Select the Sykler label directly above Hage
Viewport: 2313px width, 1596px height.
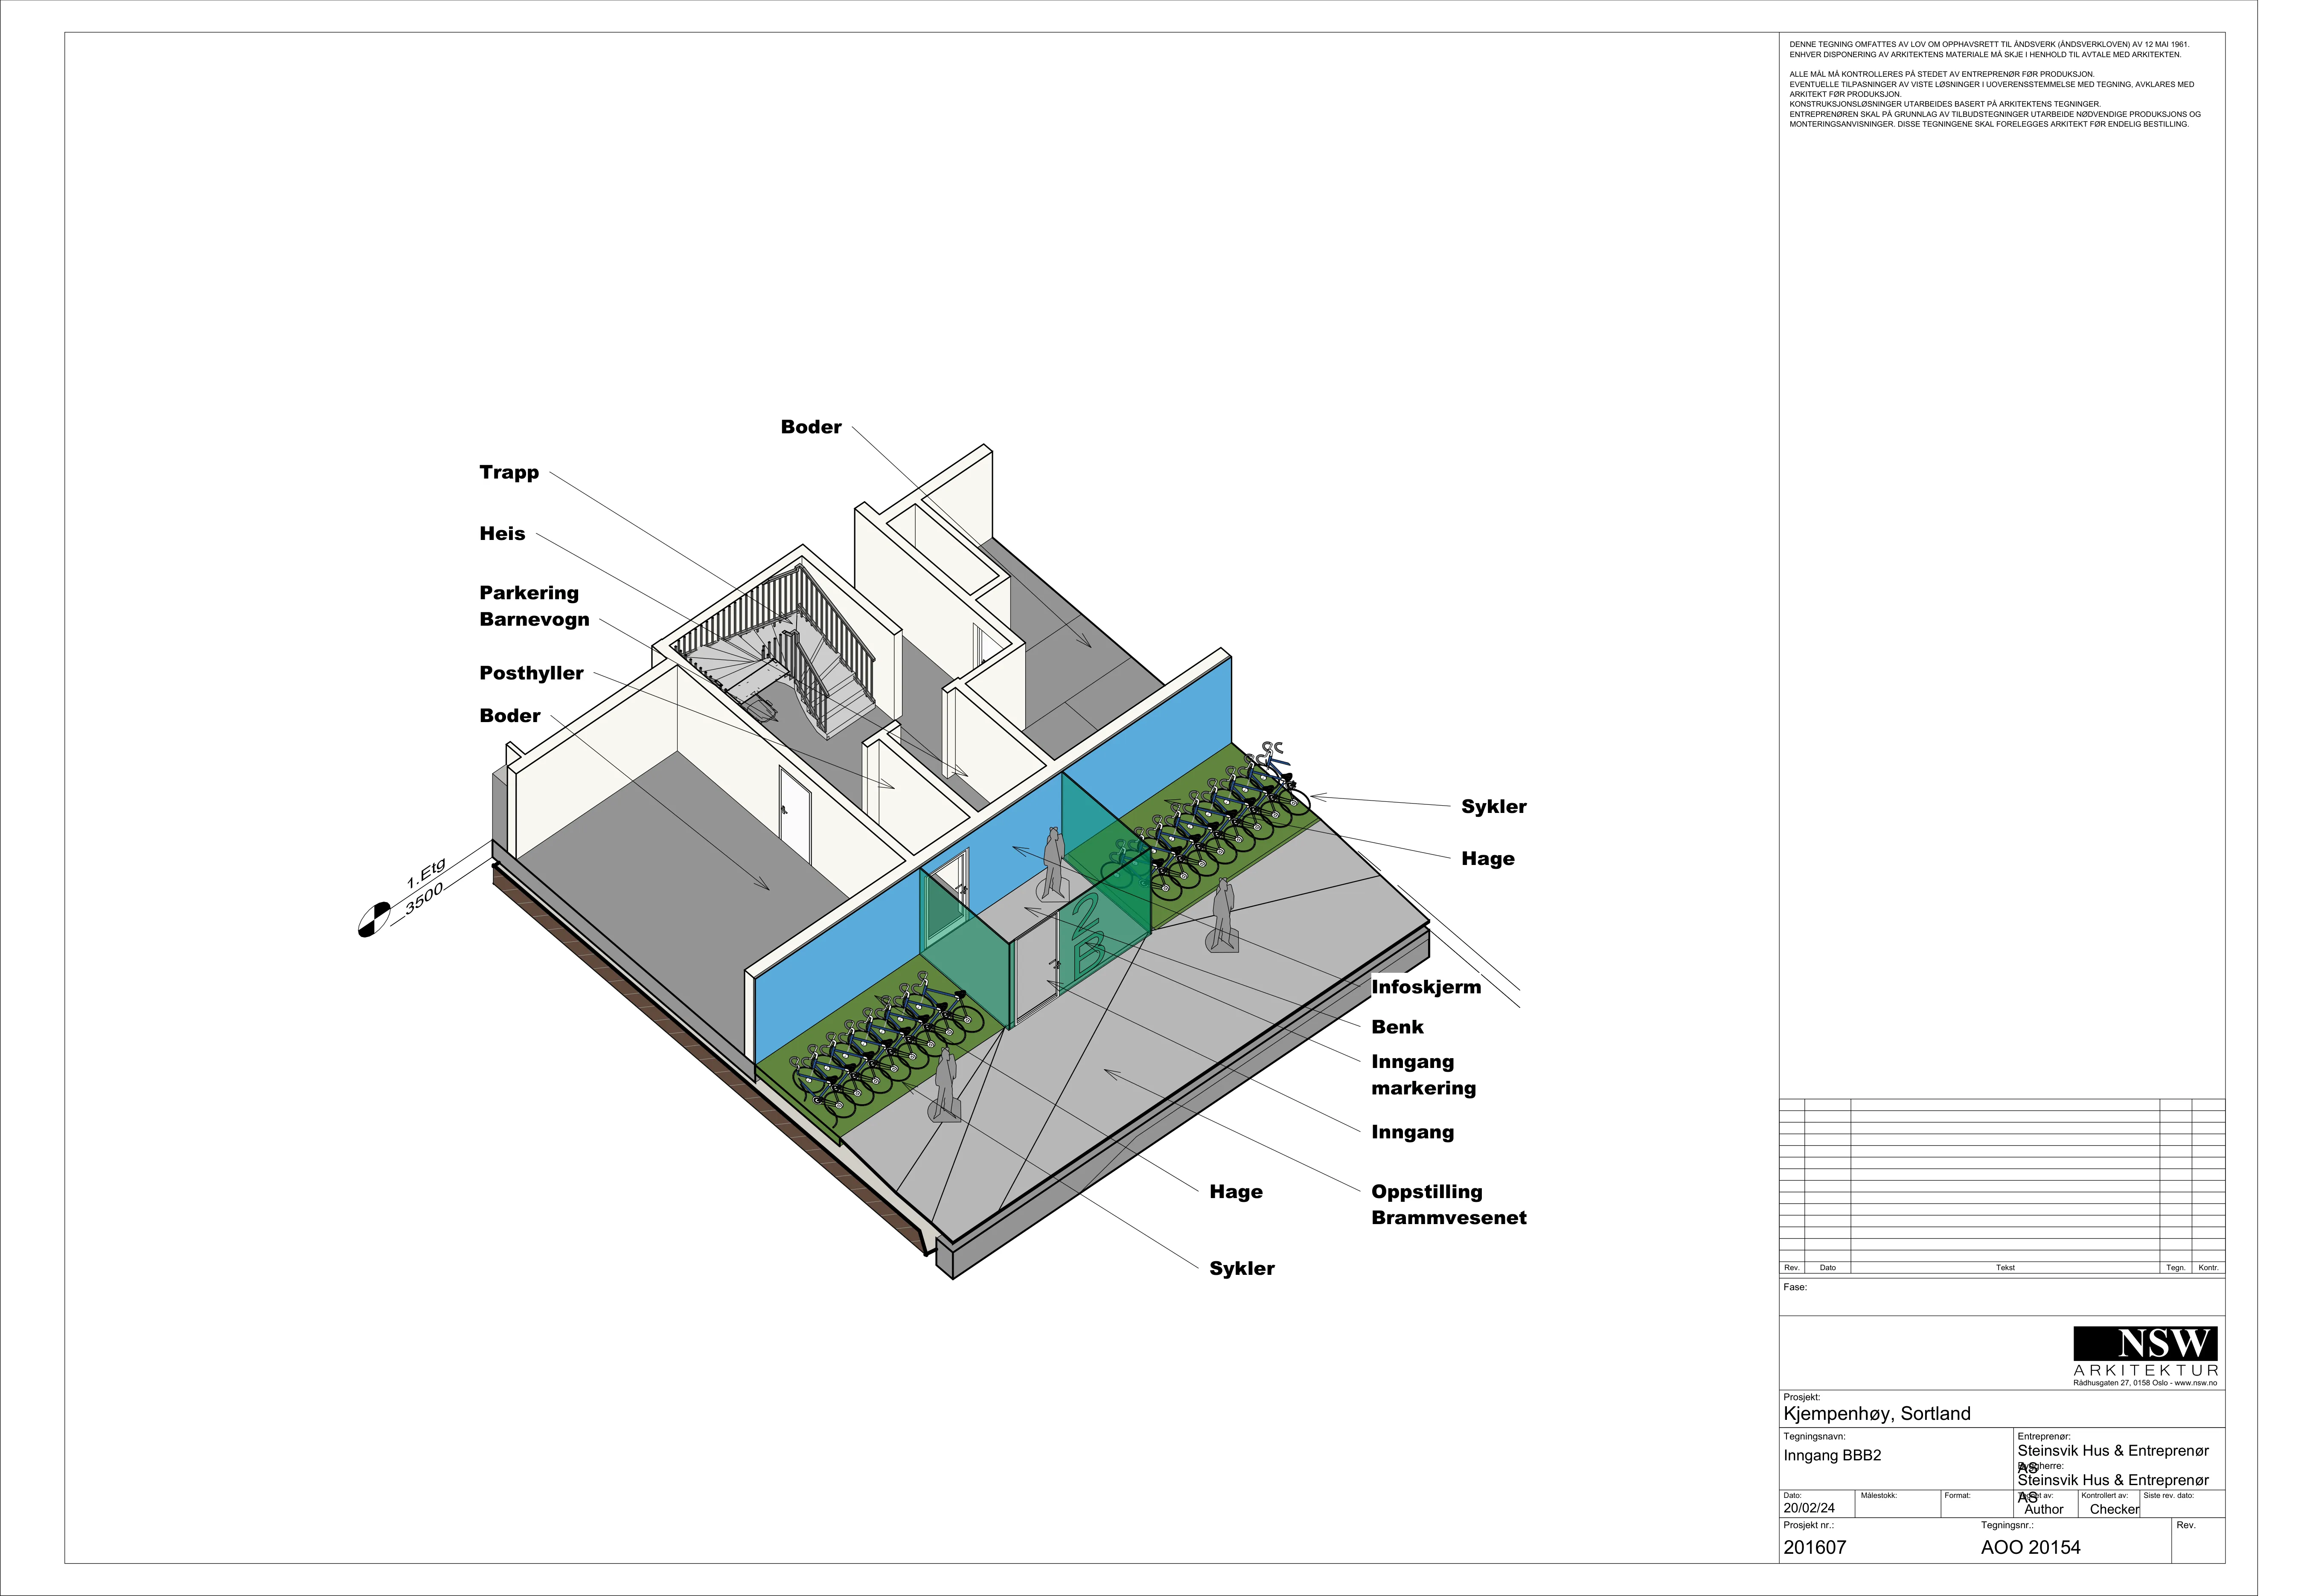coord(1494,806)
